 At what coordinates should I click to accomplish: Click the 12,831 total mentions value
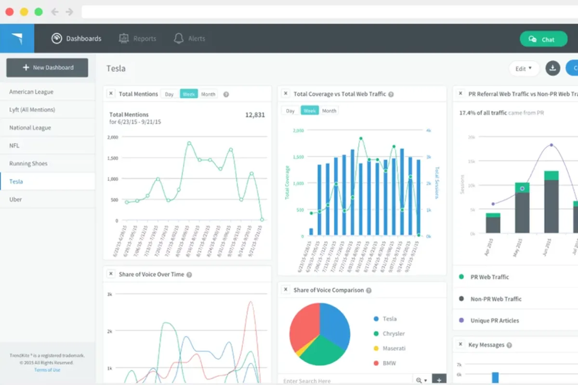tap(255, 115)
